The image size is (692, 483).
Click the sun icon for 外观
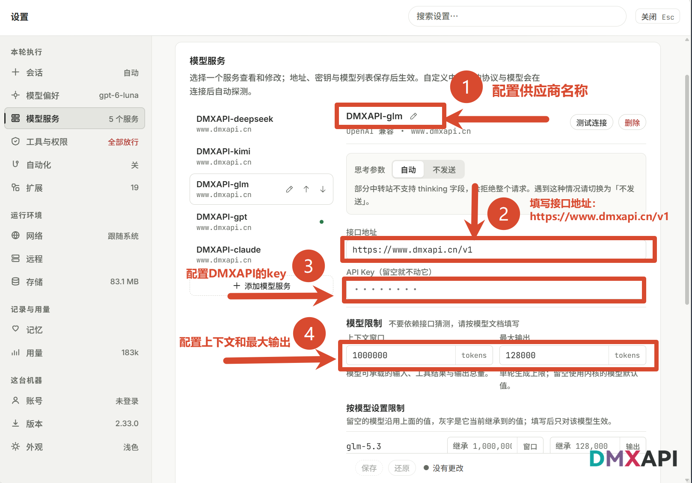[15, 447]
